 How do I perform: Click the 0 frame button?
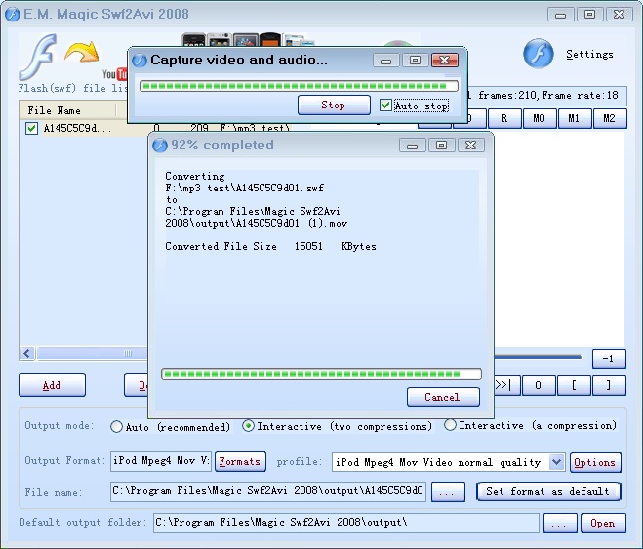pos(539,385)
